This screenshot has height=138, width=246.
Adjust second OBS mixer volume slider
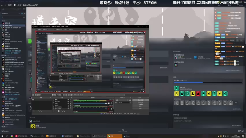[90, 109]
